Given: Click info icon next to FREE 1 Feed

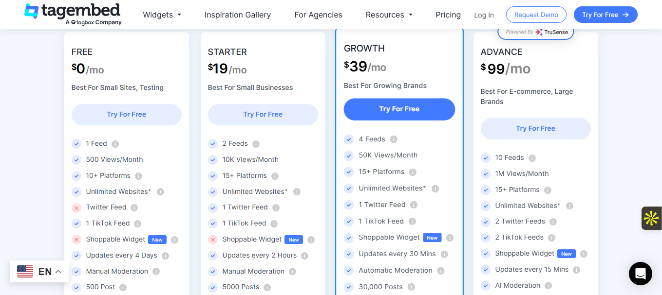Looking at the screenshot, I should [115, 144].
